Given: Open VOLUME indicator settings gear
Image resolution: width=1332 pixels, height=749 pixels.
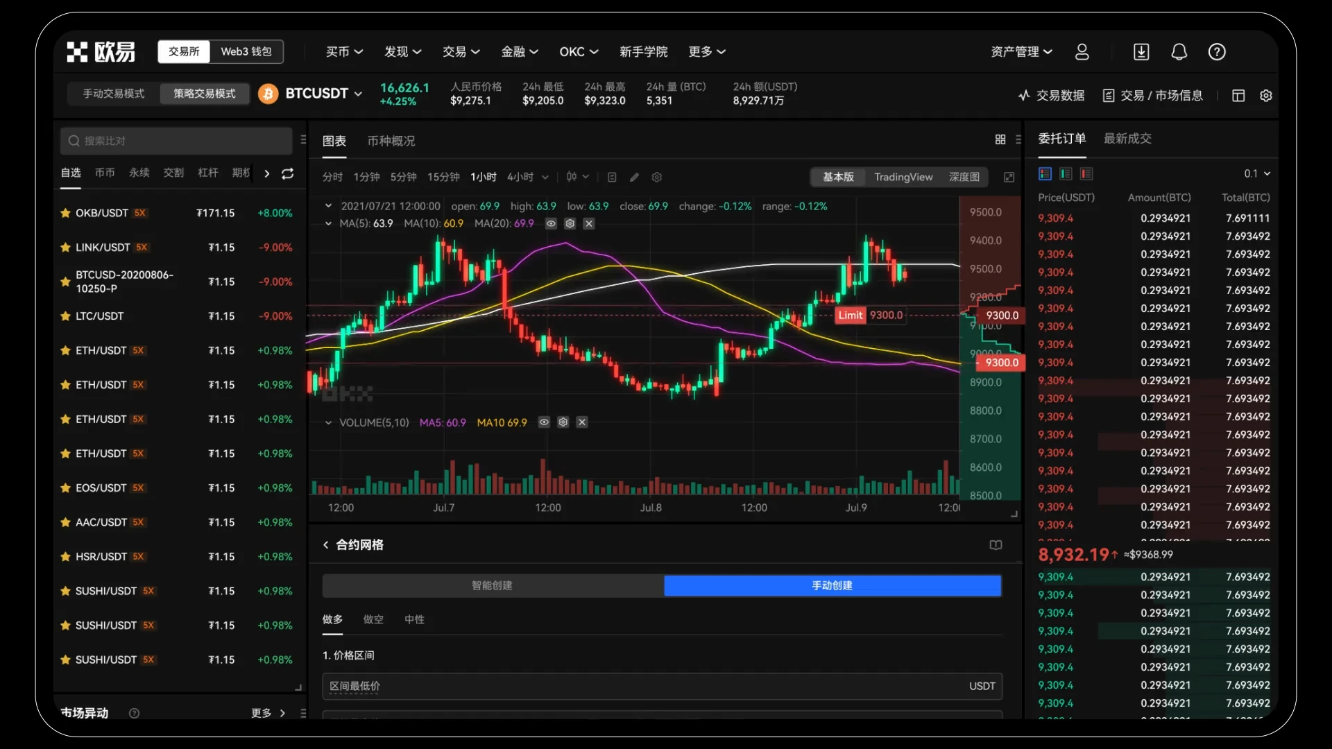Looking at the screenshot, I should [x=563, y=422].
